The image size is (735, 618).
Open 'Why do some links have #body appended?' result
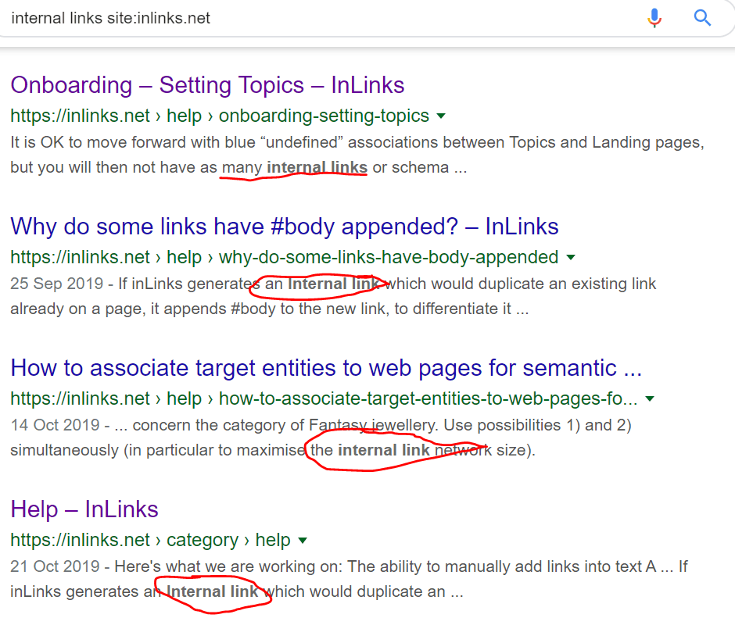285,227
